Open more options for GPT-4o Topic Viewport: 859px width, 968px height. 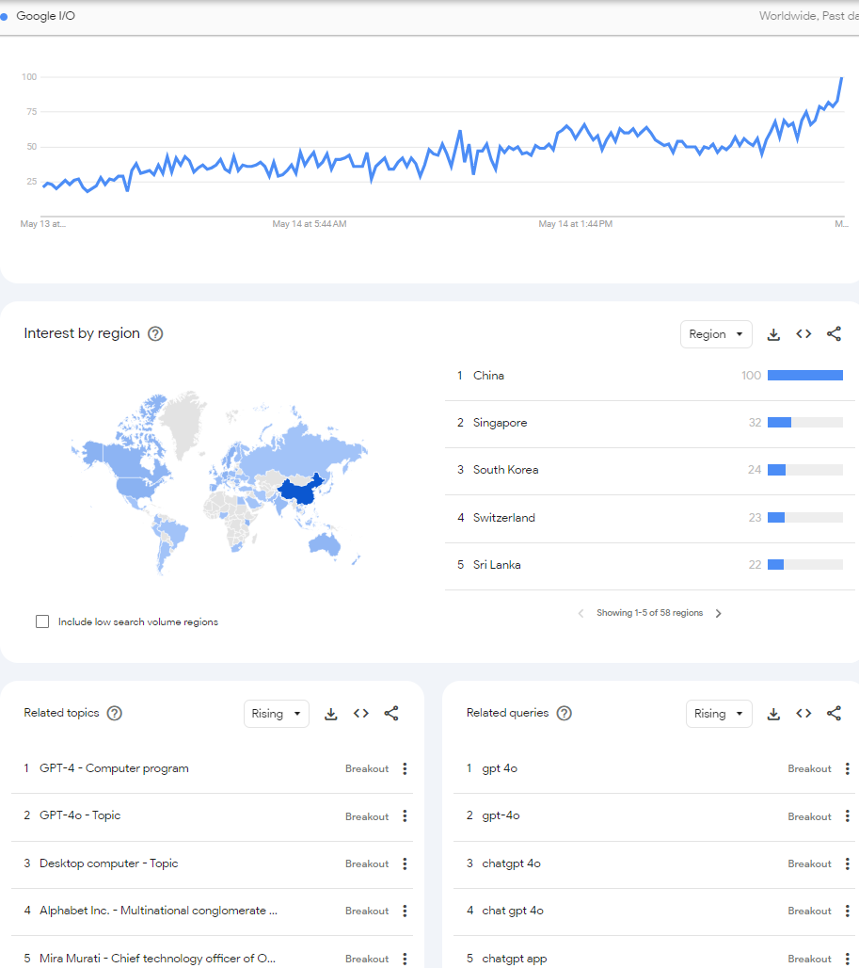click(405, 816)
